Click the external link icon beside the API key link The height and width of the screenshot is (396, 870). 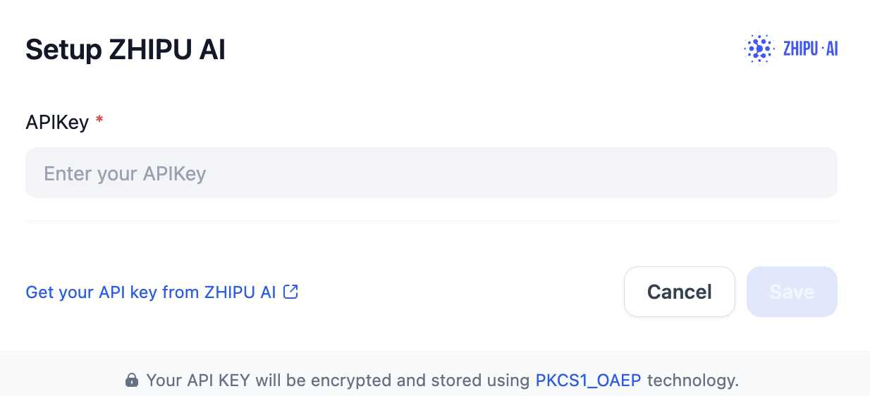[290, 292]
